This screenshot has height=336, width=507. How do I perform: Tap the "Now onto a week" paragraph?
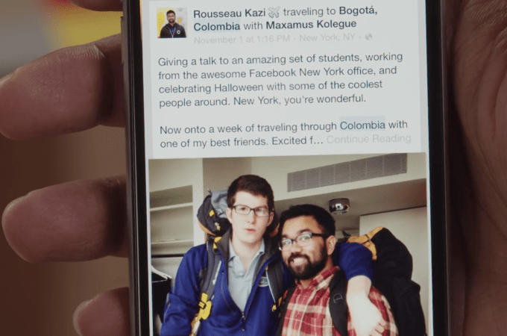click(x=283, y=134)
